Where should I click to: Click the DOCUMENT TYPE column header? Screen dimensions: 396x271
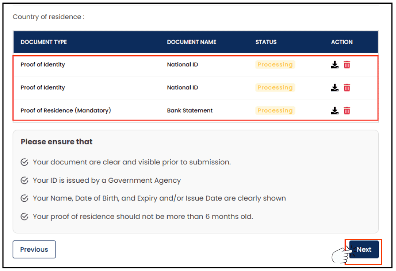pos(43,42)
